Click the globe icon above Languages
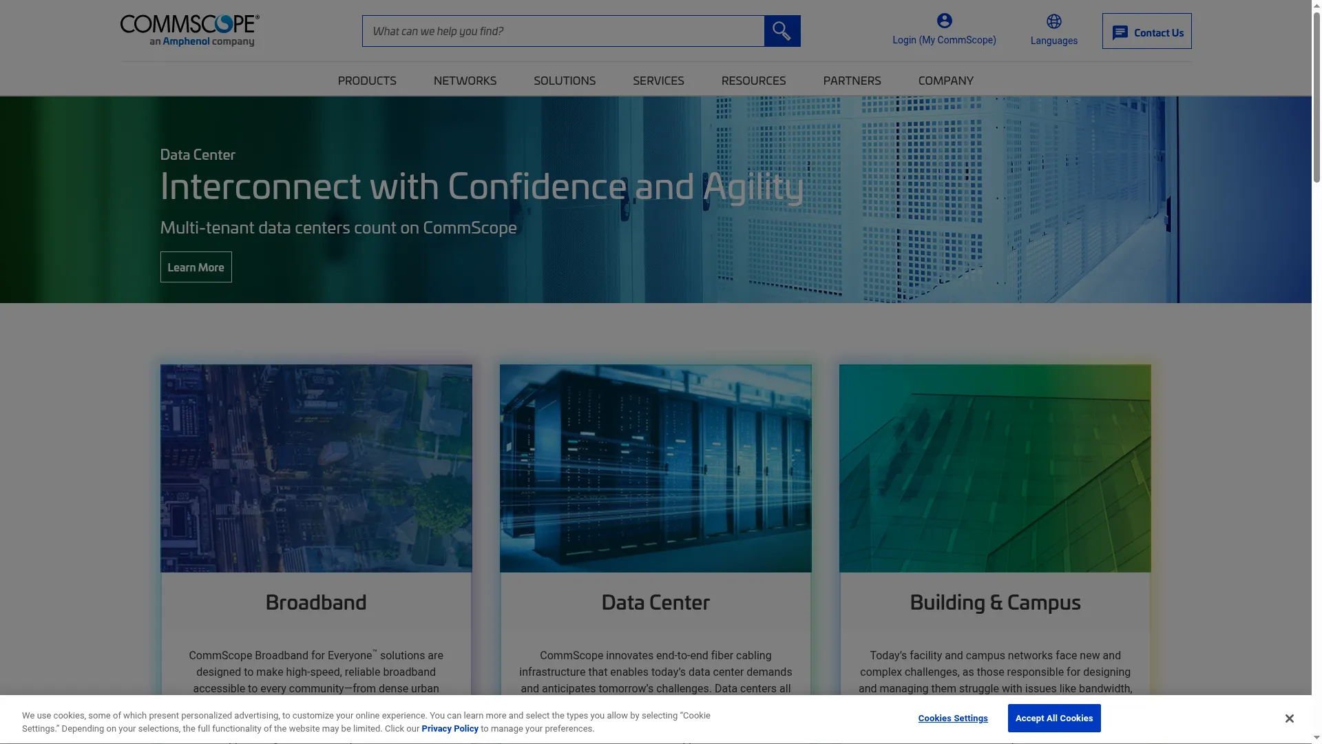The width and height of the screenshot is (1322, 744). (x=1053, y=21)
